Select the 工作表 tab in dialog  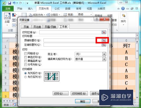tap(63, 27)
